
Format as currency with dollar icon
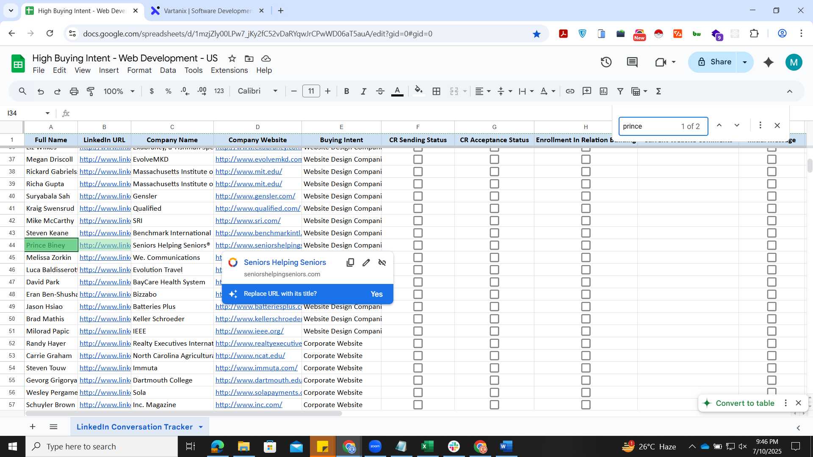click(x=152, y=91)
